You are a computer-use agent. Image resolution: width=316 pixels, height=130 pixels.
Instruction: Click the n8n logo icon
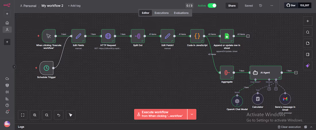(7, 5)
